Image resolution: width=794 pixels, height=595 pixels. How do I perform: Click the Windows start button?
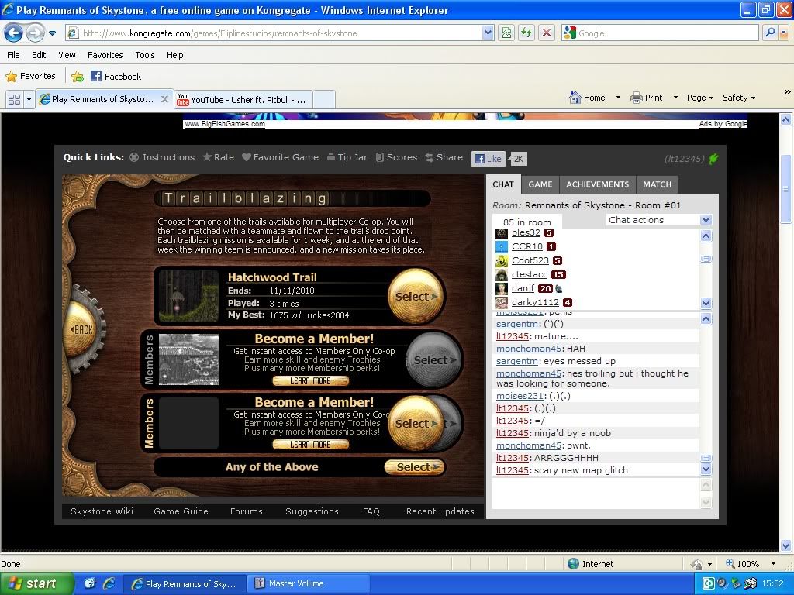(36, 583)
